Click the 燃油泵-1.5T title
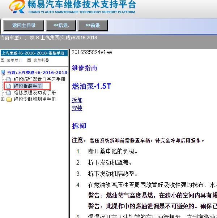The height and width of the screenshot is (218, 217). pos(92,86)
